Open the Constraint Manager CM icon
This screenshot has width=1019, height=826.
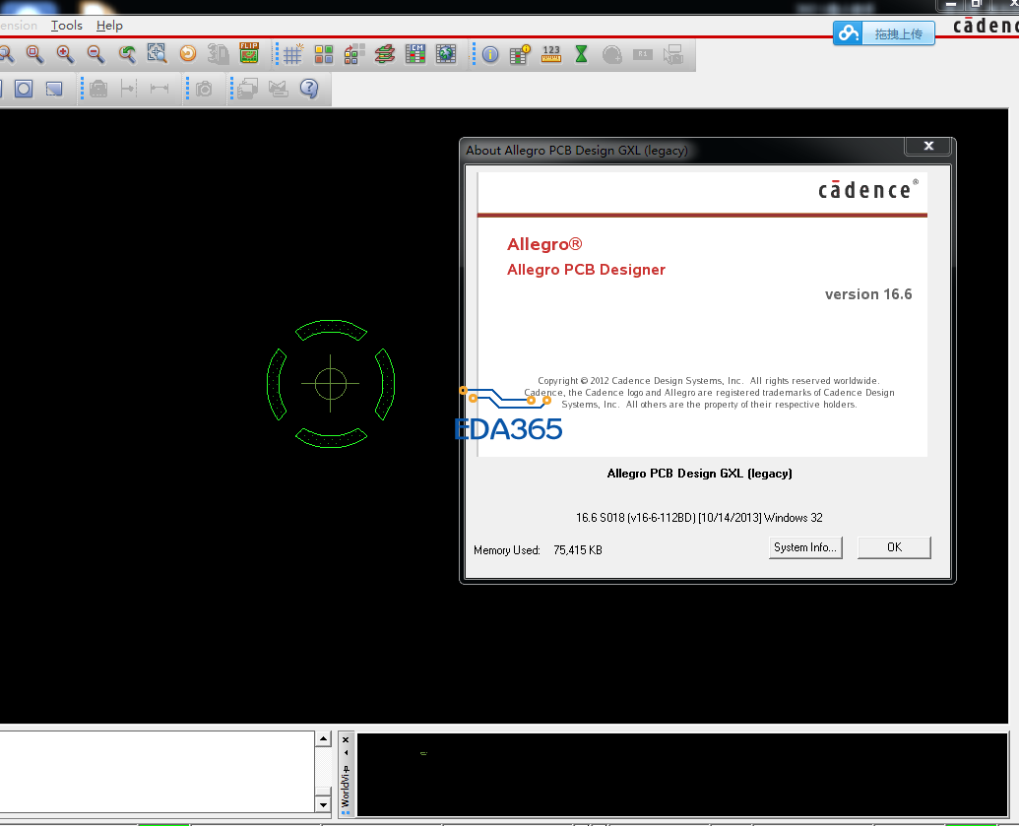415,54
